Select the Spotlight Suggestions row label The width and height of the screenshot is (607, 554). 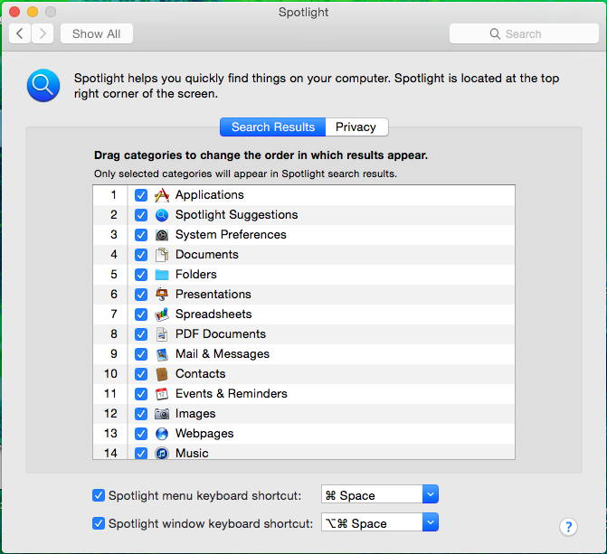point(236,215)
